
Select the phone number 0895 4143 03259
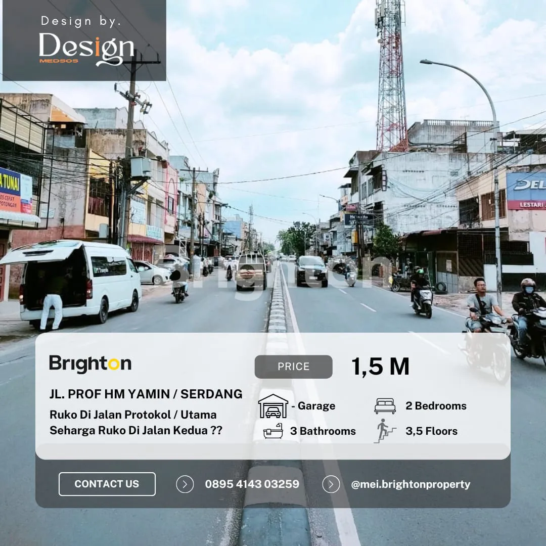tap(252, 484)
